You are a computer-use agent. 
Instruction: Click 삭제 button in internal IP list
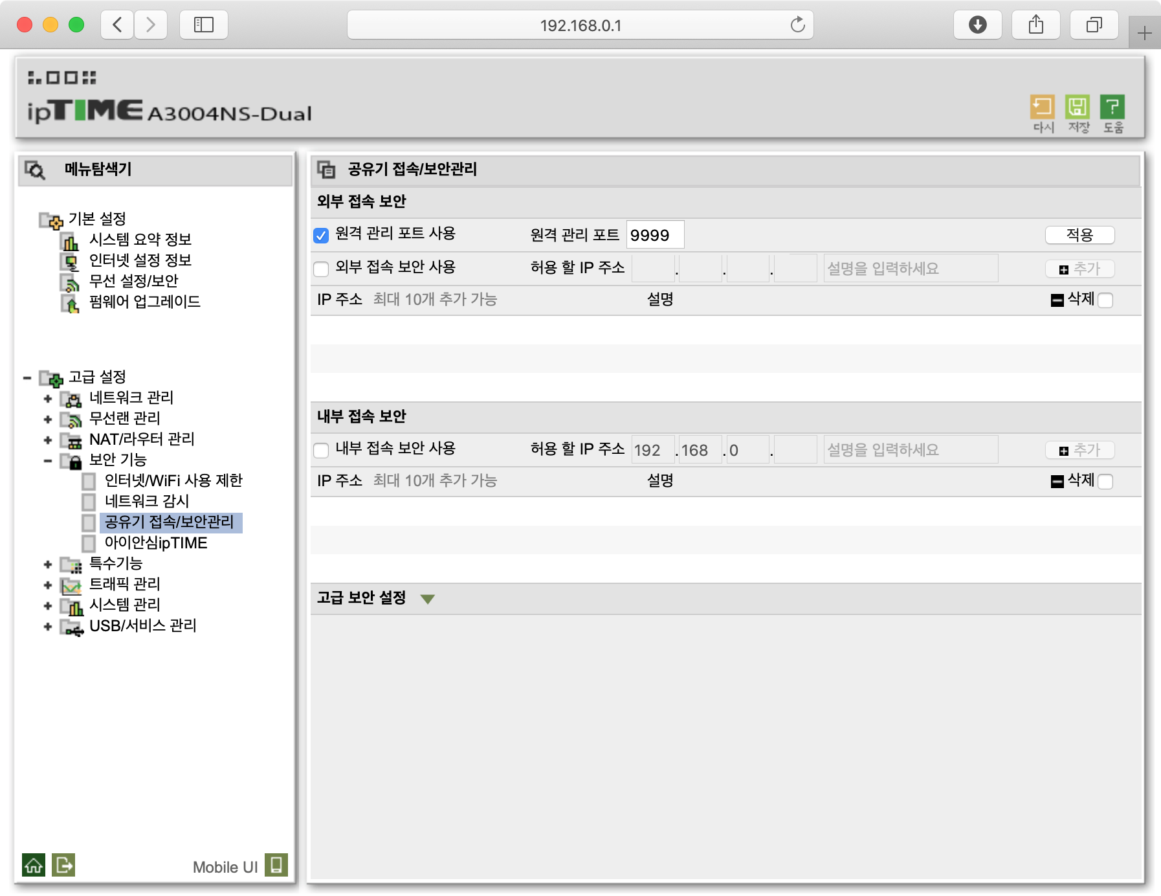pyautogui.click(x=1073, y=480)
